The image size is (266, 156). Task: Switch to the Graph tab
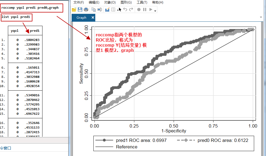tap(81, 18)
